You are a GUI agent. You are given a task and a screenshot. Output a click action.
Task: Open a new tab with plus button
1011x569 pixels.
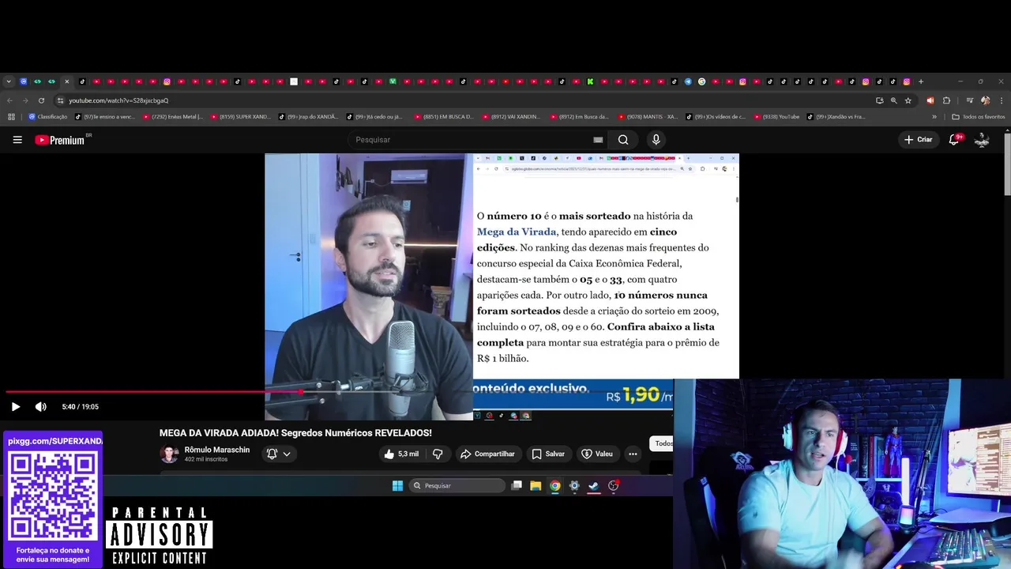point(921,81)
